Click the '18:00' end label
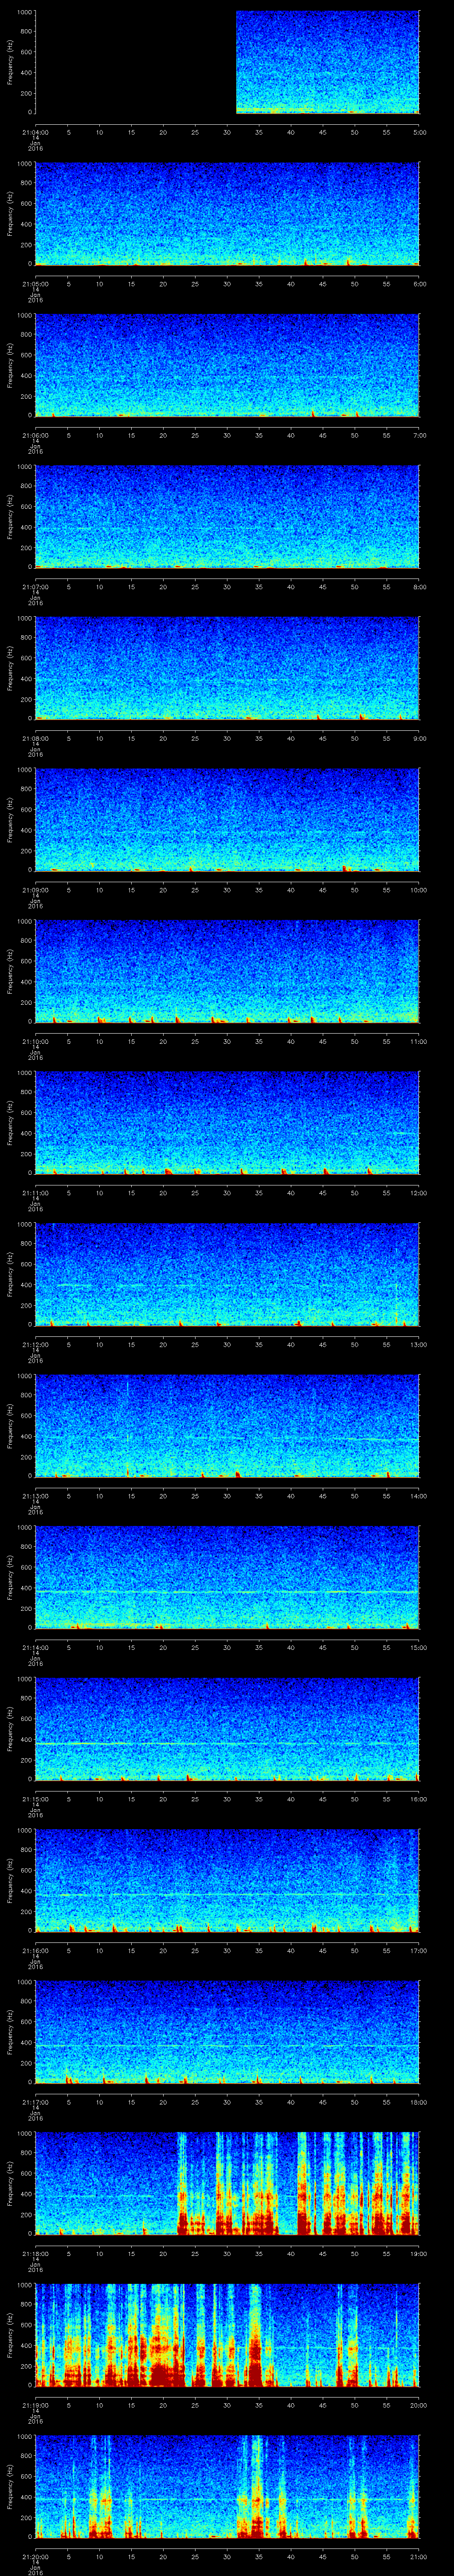 419,2102
